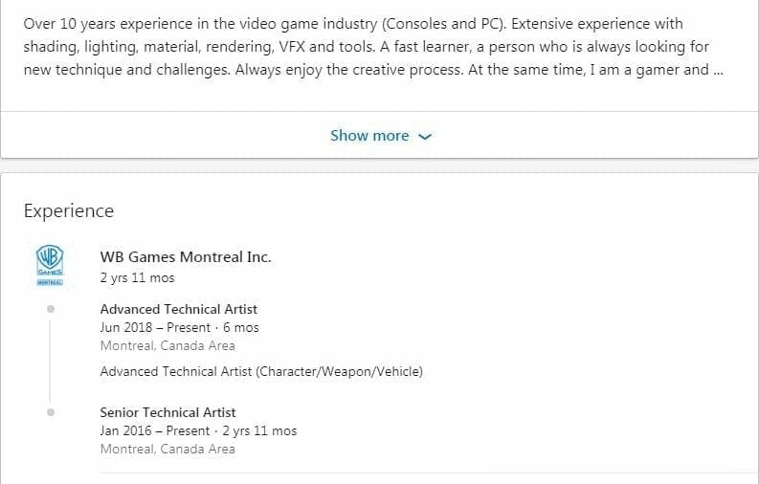Open WB Games Montreal Inc. company name

coord(186,257)
